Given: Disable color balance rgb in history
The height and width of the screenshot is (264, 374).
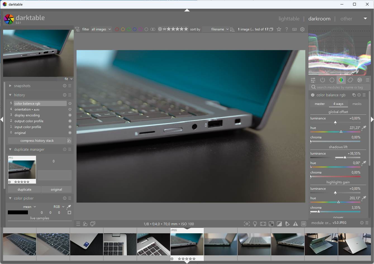Looking at the screenshot, I should tap(70, 104).
